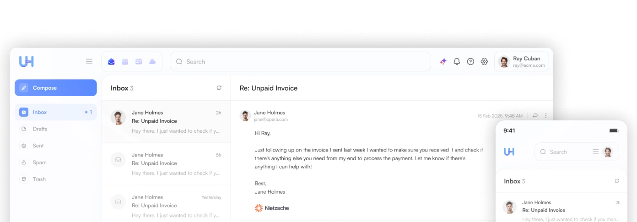Open Ray Cuban account menu
Viewport: 637px width, 222px height.
[x=522, y=62]
